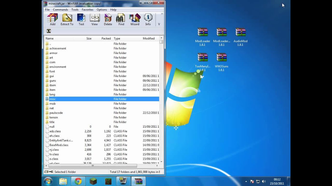Select the file named null
This screenshot has width=332, height=186.
tap(102, 127)
